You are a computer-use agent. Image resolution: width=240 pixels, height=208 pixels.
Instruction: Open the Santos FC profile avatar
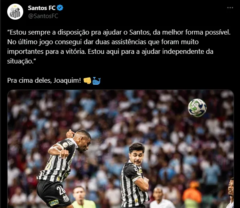[x=15, y=12]
